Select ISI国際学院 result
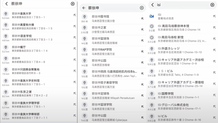Viewport: 218px width, 123px height. click(x=182, y=95)
